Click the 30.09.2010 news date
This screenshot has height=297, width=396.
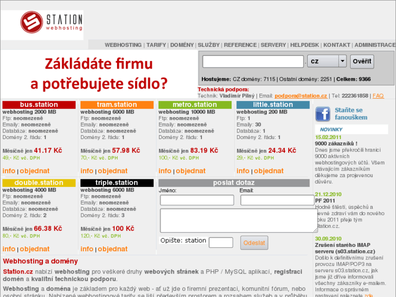(328, 239)
